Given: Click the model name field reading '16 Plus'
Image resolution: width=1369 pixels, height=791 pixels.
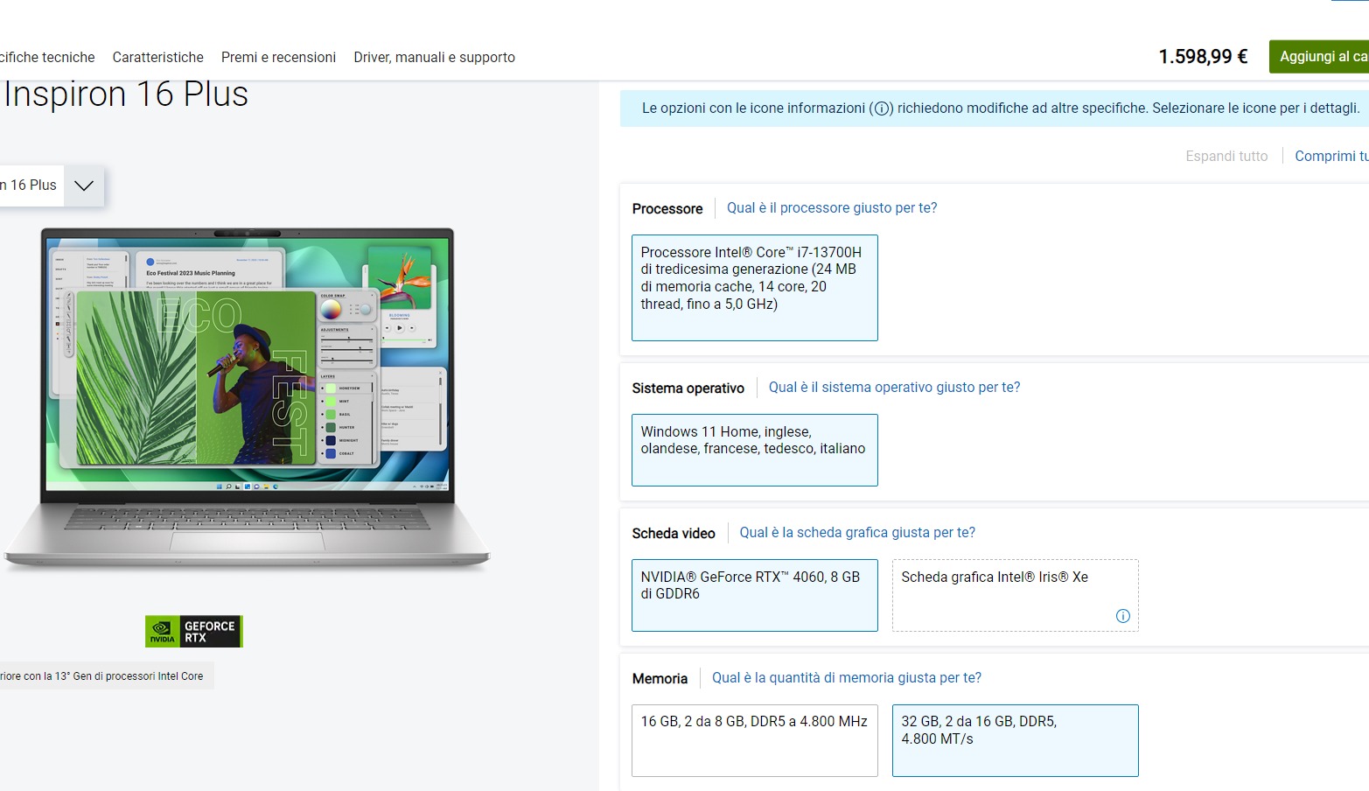Looking at the screenshot, I should [x=31, y=185].
